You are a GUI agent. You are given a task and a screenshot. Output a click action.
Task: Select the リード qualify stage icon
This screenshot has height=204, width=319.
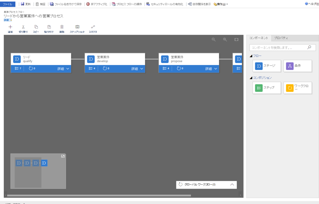(x=17, y=59)
